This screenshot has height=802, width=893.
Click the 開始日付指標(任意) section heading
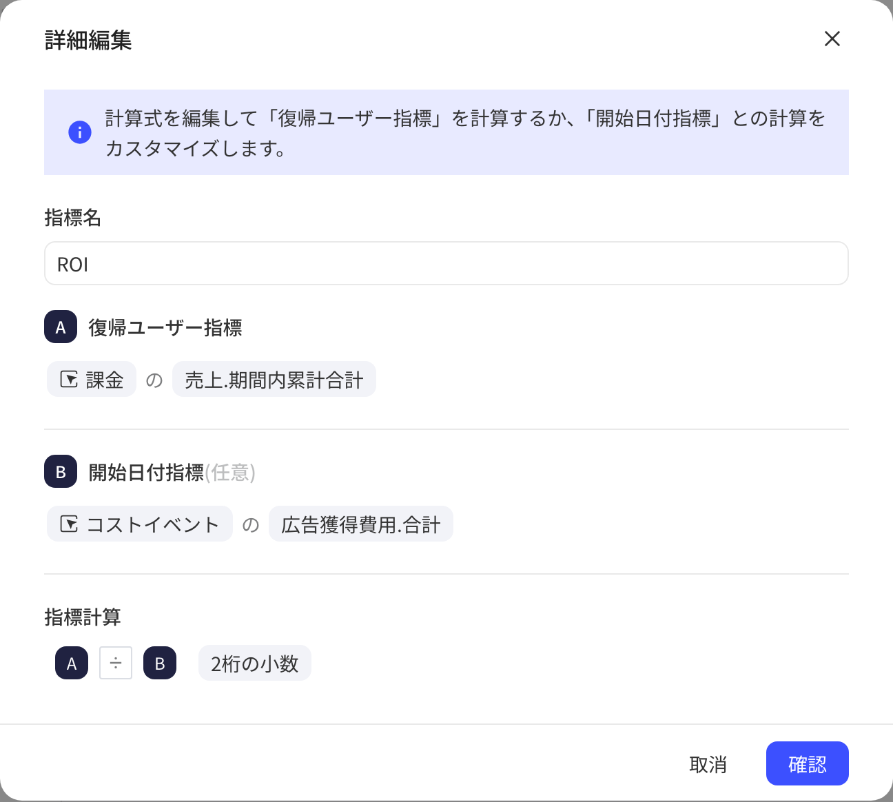[x=172, y=472]
